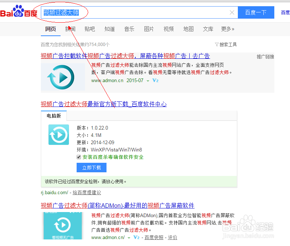Open www.admon.cn/ link at bottom
Screen dimensions: 290x246
[x=108, y=238]
